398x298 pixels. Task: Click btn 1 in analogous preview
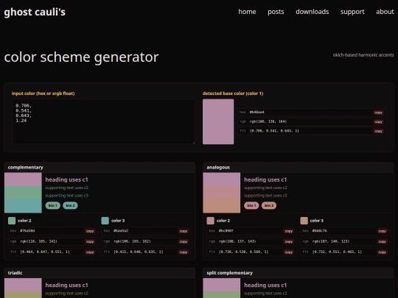click(251, 205)
